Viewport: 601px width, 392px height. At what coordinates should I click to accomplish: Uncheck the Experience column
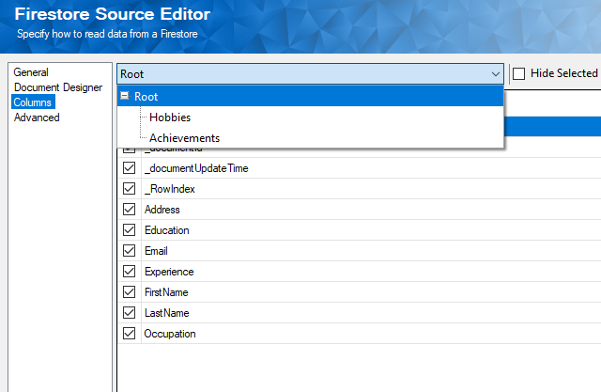coord(130,272)
